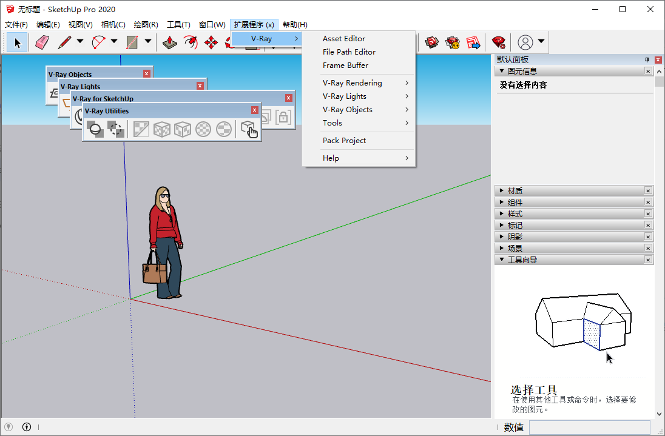Toggle the lock icon on V-Ray for SketchUp toolbar
This screenshot has width=665, height=436.
click(283, 118)
